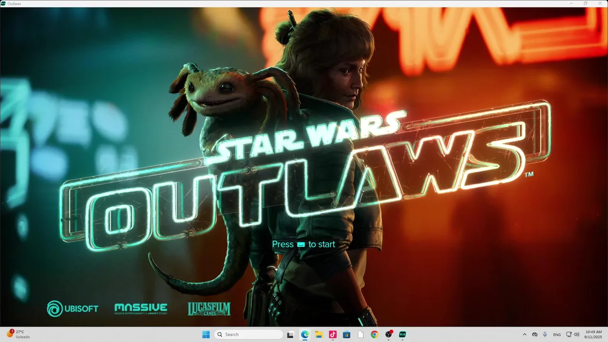Open Google Chrome from the taskbar
Image resolution: width=608 pixels, height=342 pixels.
[374, 334]
